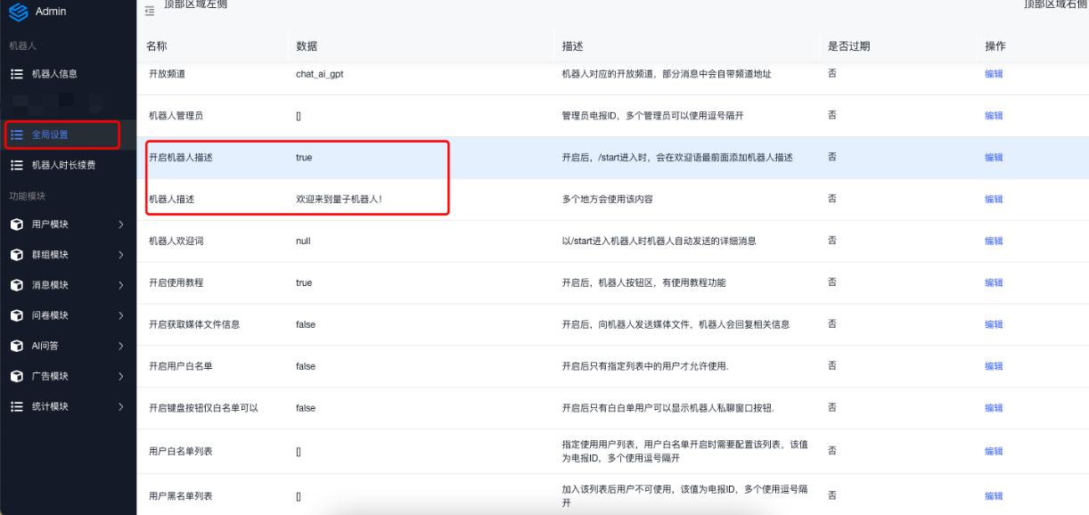
Task: Click the 名称 column header
Action: point(156,45)
